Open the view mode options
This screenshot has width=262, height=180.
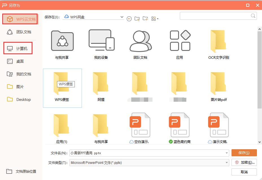pos(155,19)
